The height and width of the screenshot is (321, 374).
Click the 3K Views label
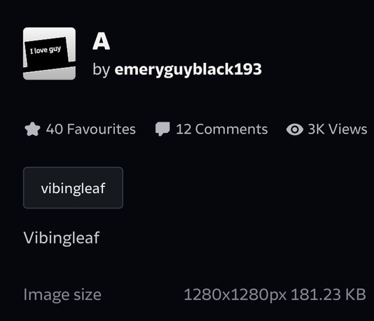338,129
